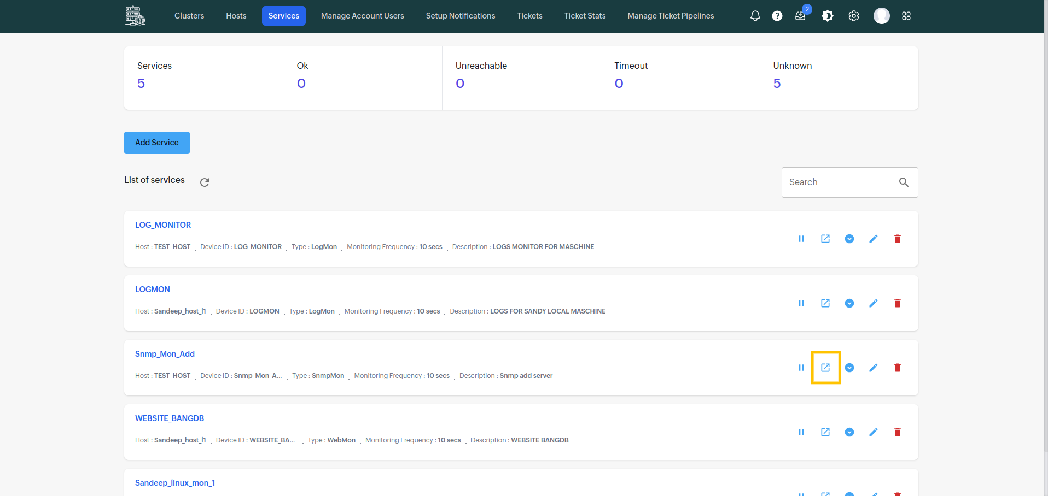Open the notifications bell icon

point(755,16)
